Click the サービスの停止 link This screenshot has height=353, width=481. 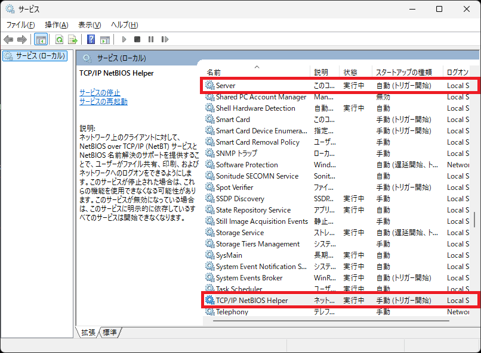[100, 93]
